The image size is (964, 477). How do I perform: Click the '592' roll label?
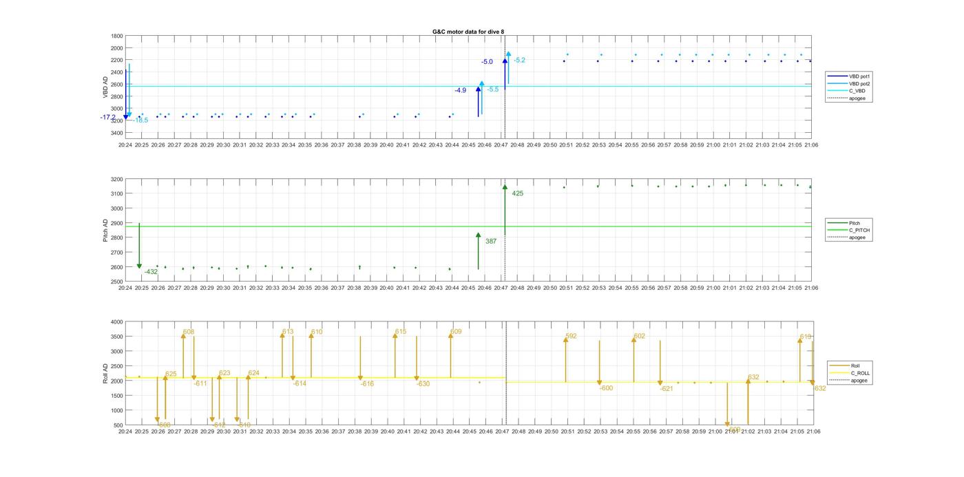point(571,337)
